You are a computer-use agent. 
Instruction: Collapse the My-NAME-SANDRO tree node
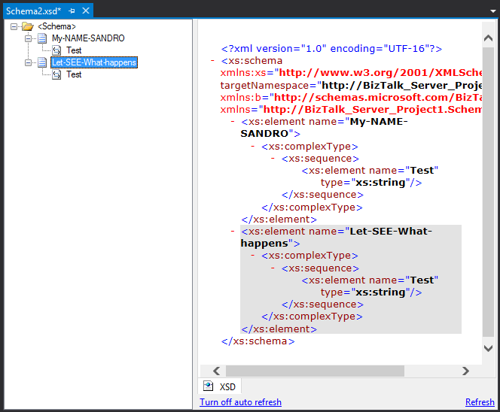pos(29,38)
